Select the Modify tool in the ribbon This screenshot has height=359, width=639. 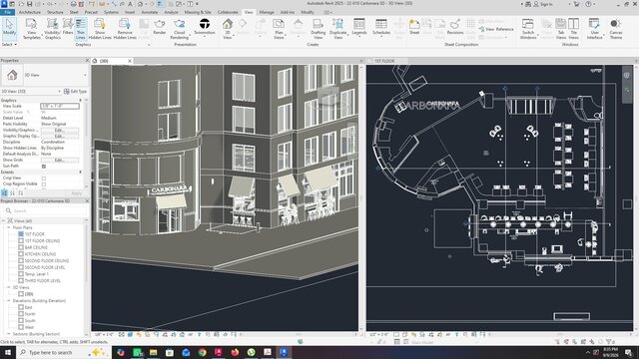[9, 28]
